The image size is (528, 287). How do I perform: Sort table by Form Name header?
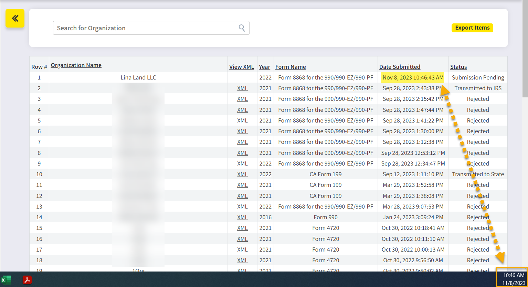coord(291,67)
